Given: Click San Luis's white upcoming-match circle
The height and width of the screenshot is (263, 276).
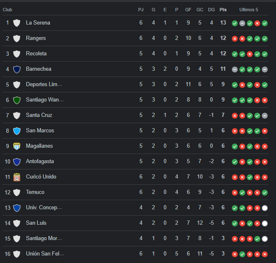Looking at the screenshot, I should tap(265, 223).
